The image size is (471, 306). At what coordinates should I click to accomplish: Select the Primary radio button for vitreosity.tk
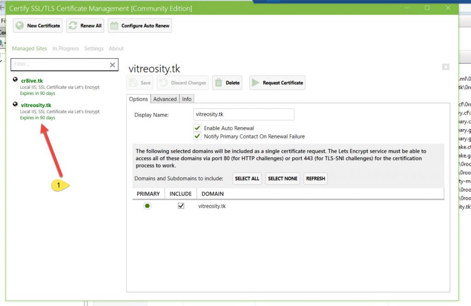pos(147,206)
